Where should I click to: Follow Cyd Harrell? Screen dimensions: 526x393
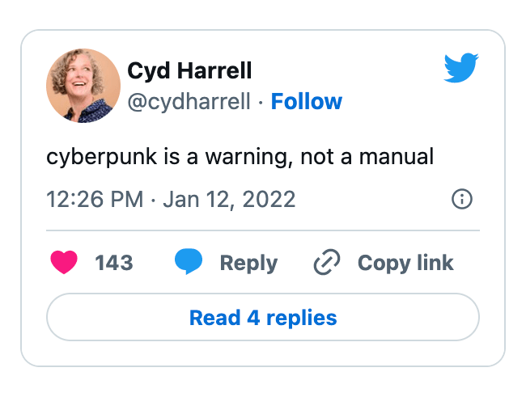pyautogui.click(x=306, y=102)
